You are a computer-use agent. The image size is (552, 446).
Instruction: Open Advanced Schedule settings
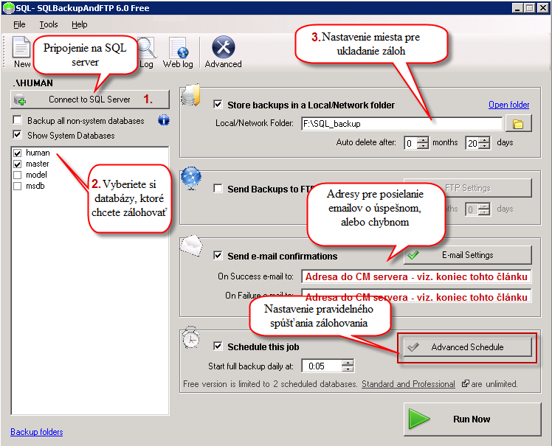coord(468,347)
